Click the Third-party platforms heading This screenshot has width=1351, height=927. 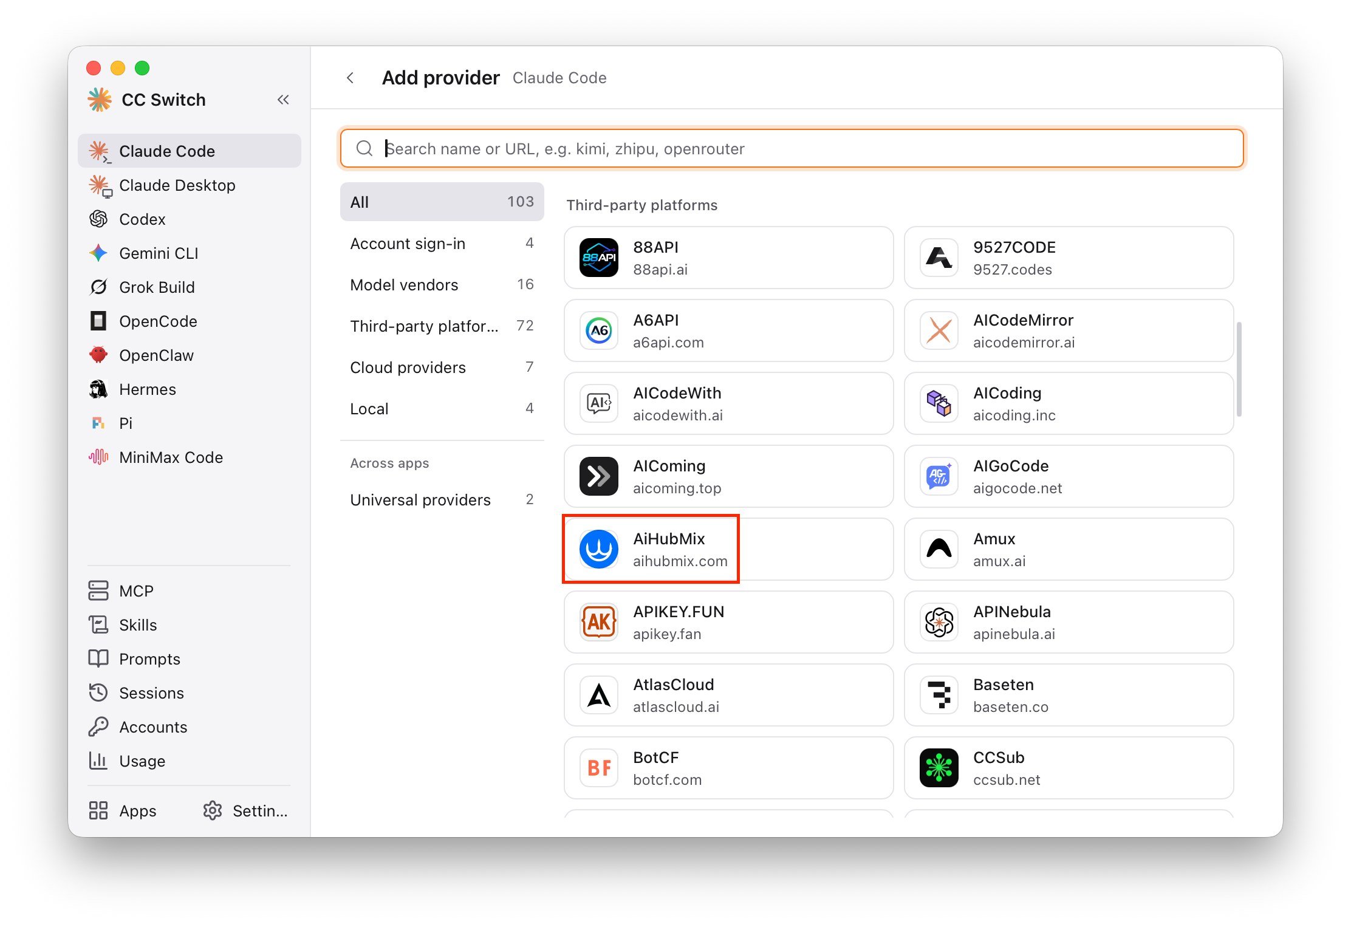tap(641, 205)
